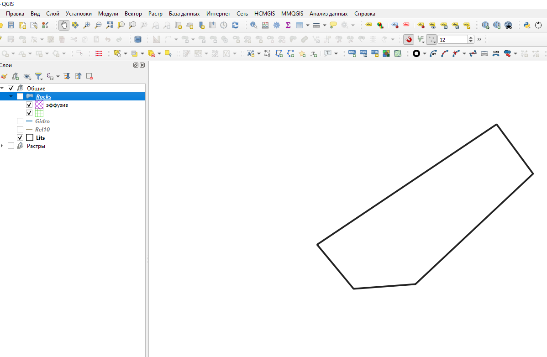Open the measure tool dropdown arrow
547x357 pixels.
[x=325, y=25]
